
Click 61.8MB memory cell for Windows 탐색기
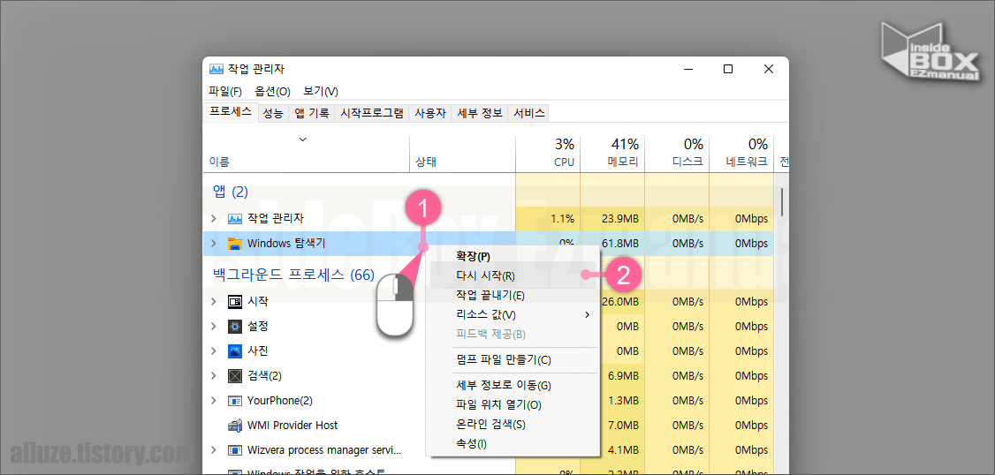click(619, 244)
